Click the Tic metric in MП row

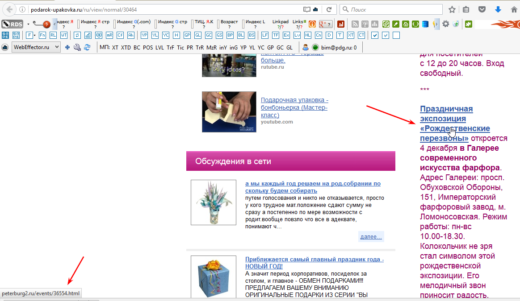coord(180,48)
